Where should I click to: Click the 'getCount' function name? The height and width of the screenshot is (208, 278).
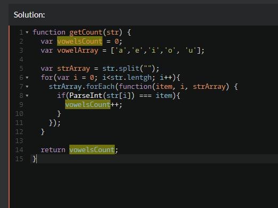86,32
